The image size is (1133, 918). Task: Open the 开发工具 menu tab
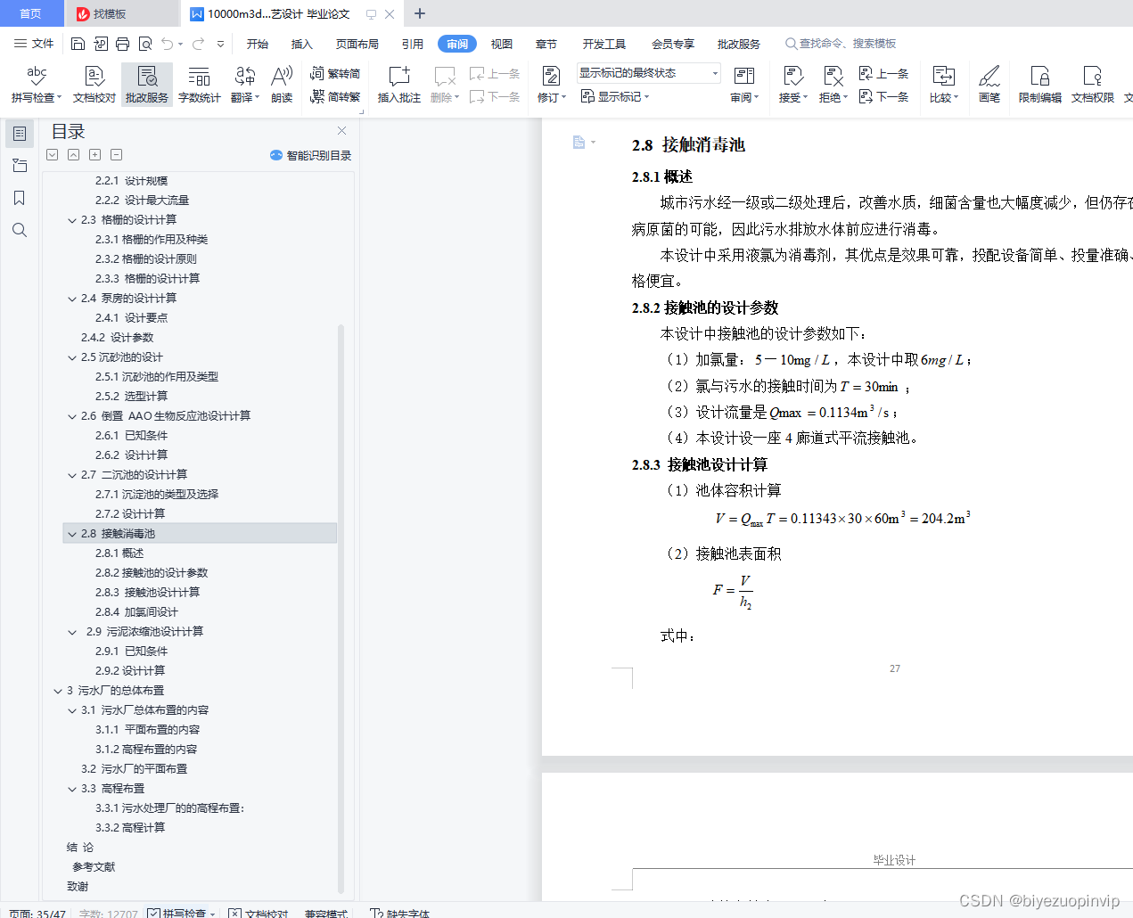point(606,42)
